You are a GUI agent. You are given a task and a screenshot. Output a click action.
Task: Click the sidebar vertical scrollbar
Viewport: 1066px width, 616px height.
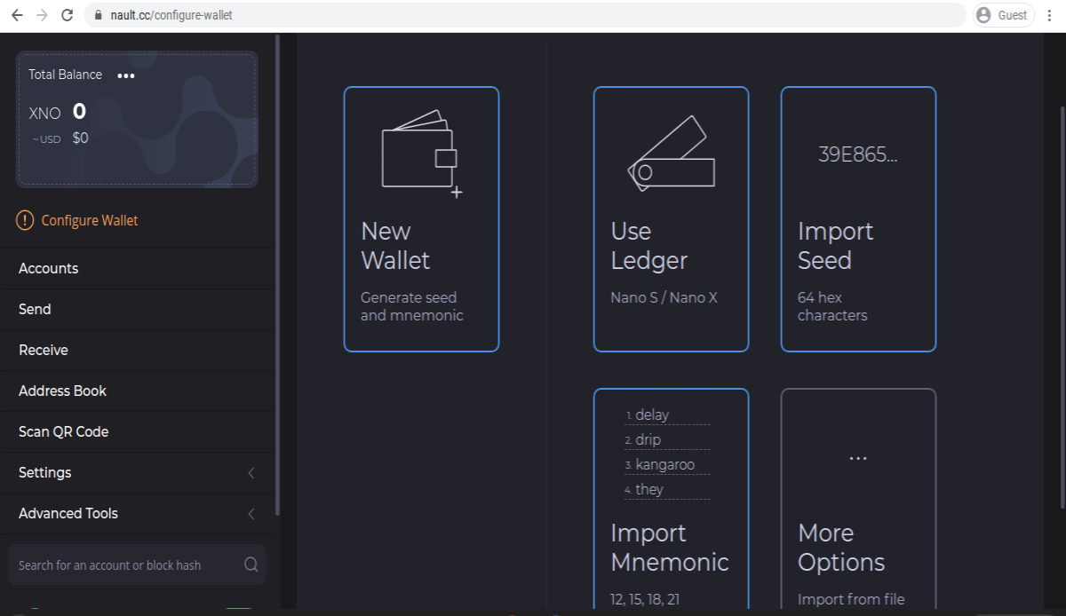click(278, 275)
